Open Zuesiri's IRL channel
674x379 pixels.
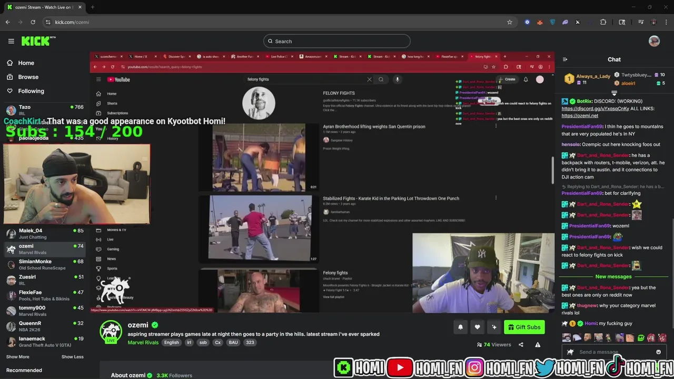click(45, 280)
